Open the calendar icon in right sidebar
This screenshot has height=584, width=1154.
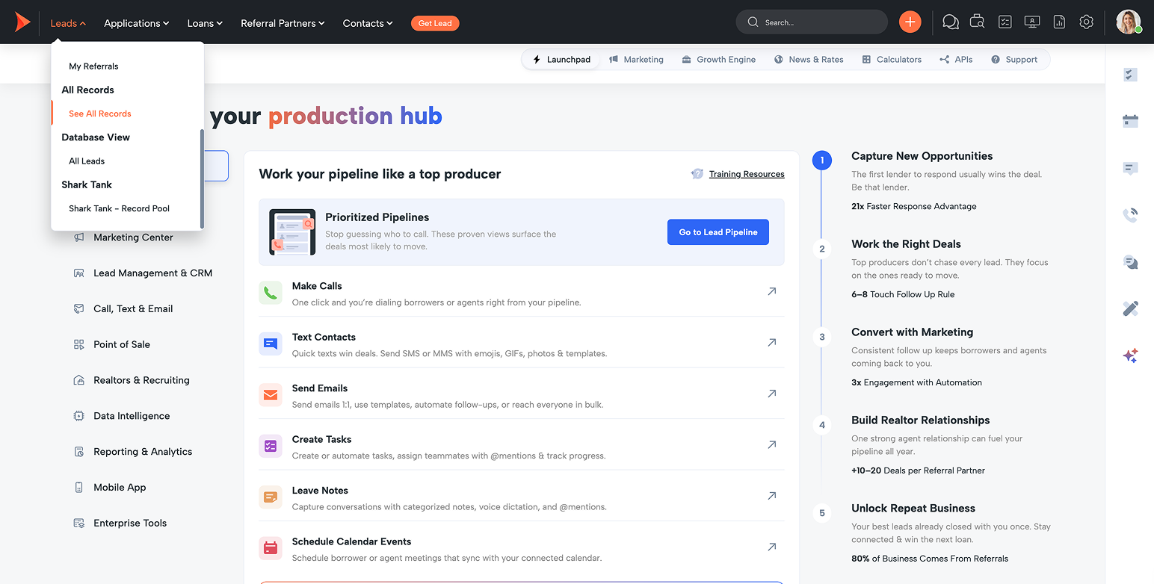[1130, 121]
